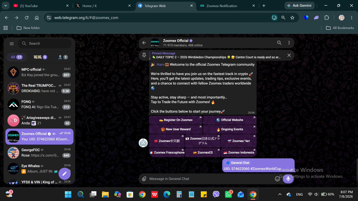The width and height of the screenshot is (358, 201).
Task: Close the pinned message bar
Action: (289, 55)
